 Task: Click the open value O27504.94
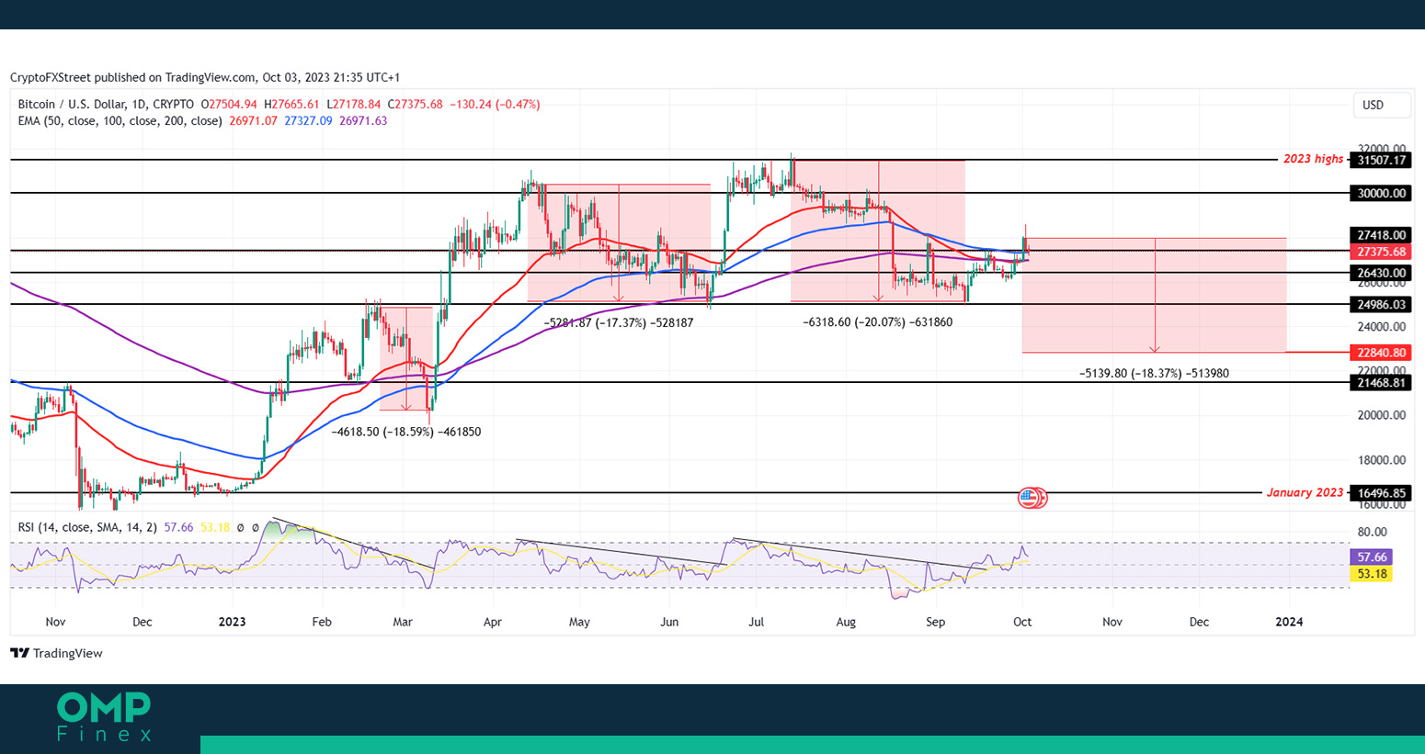230,105
